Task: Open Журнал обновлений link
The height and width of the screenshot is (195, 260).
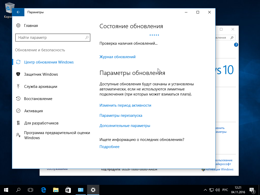Action: point(117,57)
